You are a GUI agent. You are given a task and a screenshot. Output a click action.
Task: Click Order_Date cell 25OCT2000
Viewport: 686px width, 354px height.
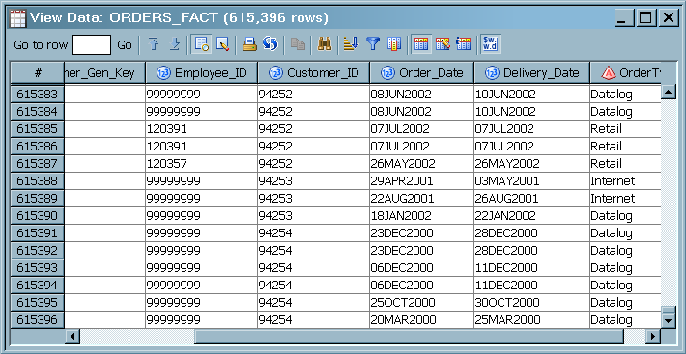[x=422, y=303]
